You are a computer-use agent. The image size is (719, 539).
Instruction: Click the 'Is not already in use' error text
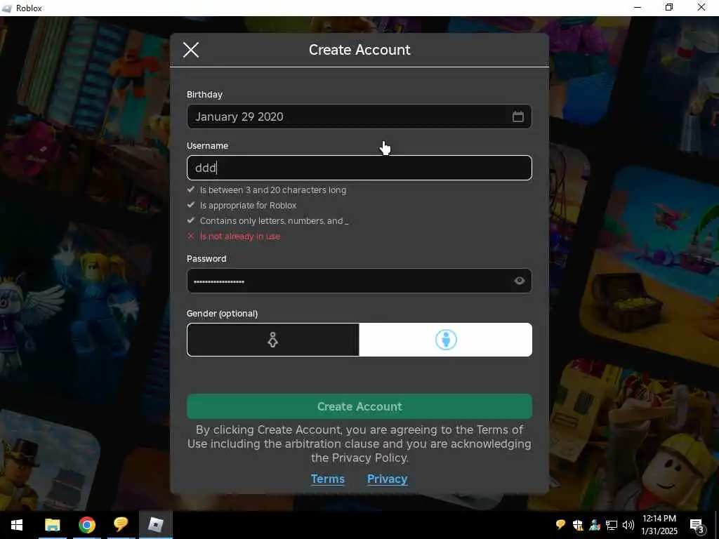(240, 237)
